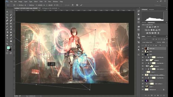Click the layer search filter field
Image resolution: width=173 pixels, height=97 pixels.
147,39
